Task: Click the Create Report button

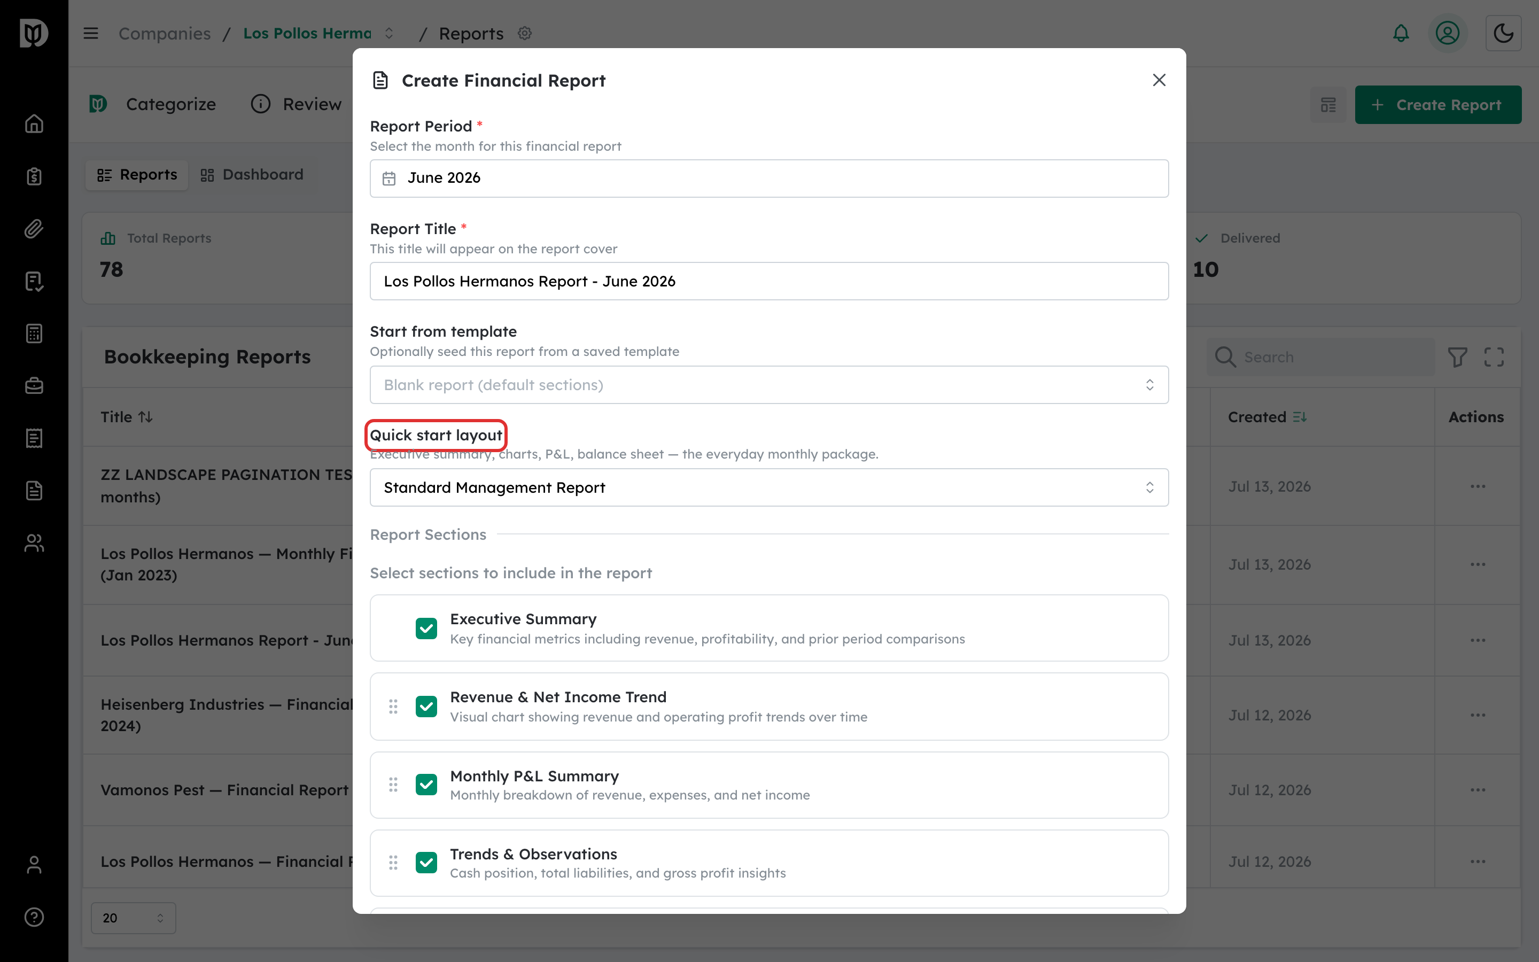Action: (1437, 105)
